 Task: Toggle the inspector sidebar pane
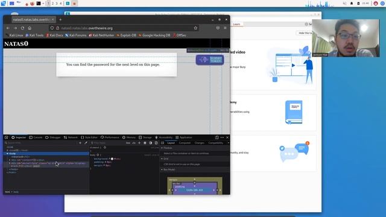click(162, 143)
